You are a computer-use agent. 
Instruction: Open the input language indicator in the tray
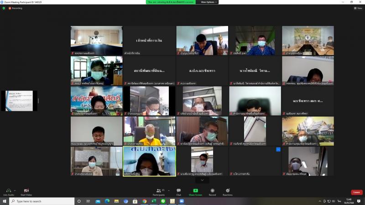[x=339, y=201]
